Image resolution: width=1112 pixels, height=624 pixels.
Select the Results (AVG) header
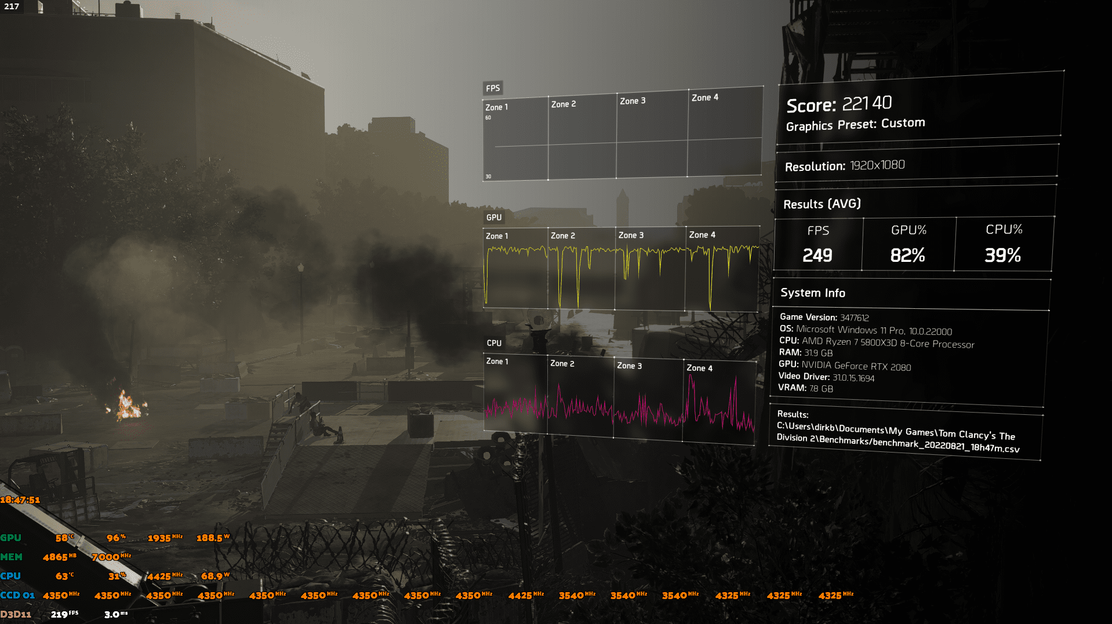pos(822,204)
